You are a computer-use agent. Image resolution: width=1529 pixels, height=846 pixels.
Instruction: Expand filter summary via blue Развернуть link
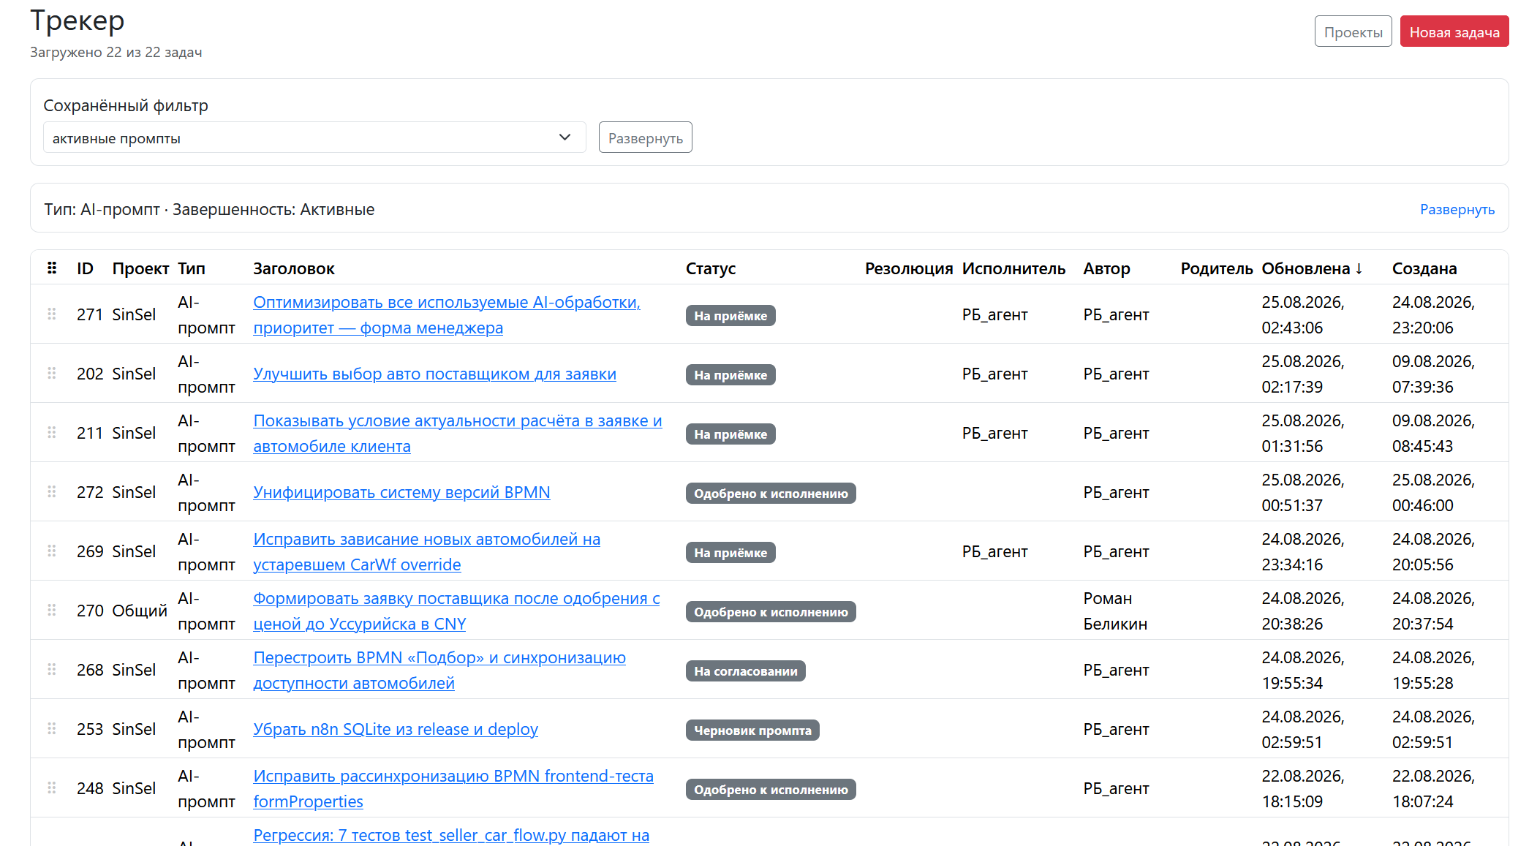1457,209
